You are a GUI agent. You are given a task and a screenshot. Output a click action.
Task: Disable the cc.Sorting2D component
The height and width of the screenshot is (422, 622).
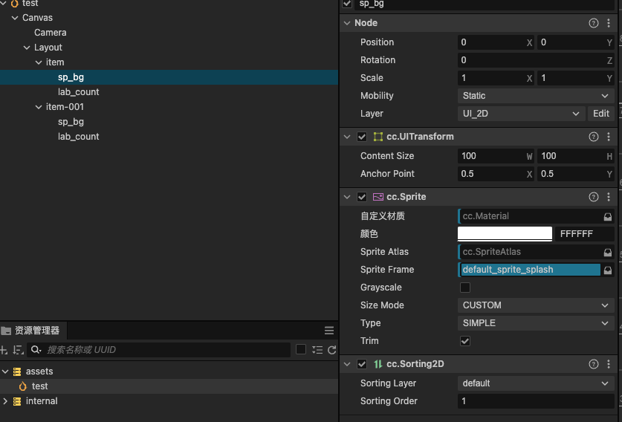click(x=362, y=364)
